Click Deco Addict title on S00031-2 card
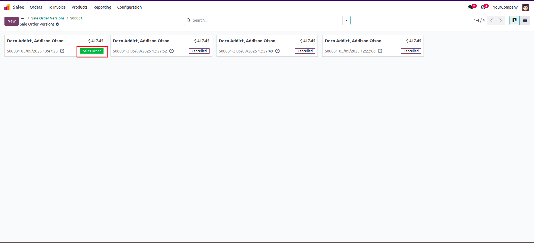The width and height of the screenshot is (534, 243). pyautogui.click(x=247, y=41)
